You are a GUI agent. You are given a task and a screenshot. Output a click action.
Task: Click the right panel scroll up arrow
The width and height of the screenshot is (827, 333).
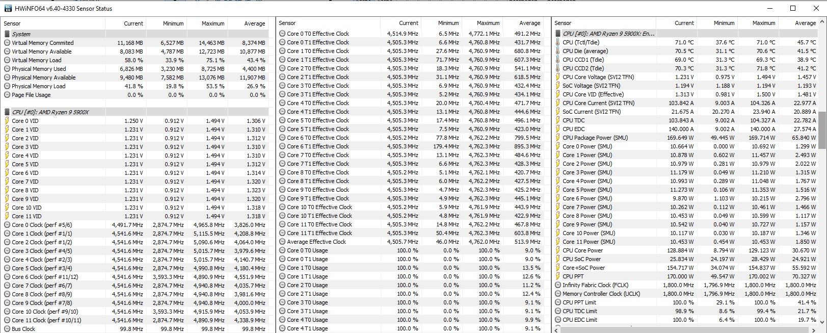[822, 22]
